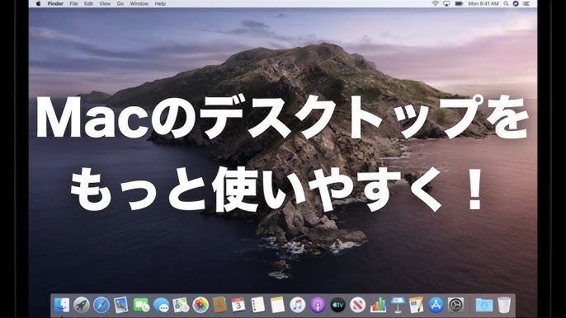Screen dimensions: 566x318
Task: Open the Edit menu
Action: (x=88, y=3)
